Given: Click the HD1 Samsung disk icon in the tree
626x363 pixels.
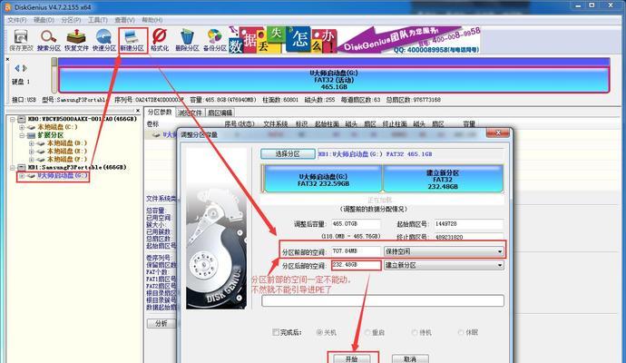Looking at the screenshot, I should tap(22, 167).
